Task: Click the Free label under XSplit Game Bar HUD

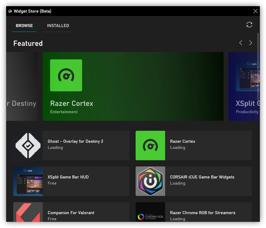Action: click(x=52, y=183)
